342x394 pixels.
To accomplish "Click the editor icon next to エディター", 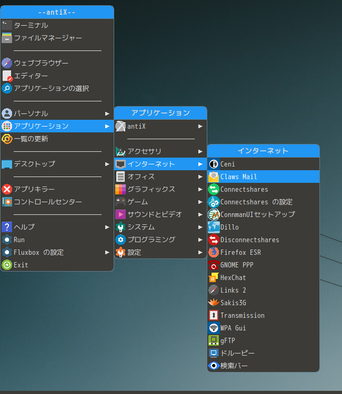I will coord(7,76).
